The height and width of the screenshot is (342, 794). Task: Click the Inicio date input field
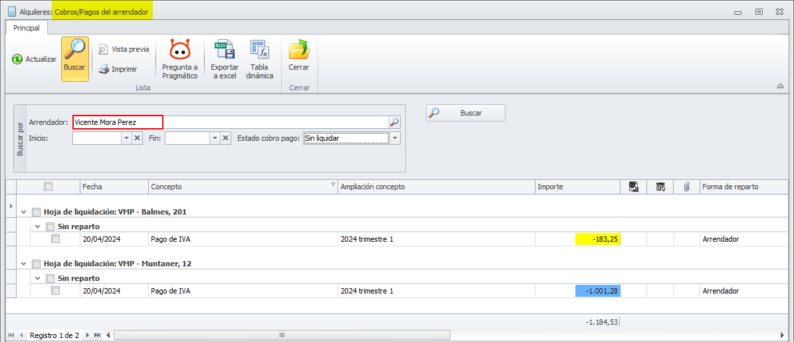pos(97,138)
